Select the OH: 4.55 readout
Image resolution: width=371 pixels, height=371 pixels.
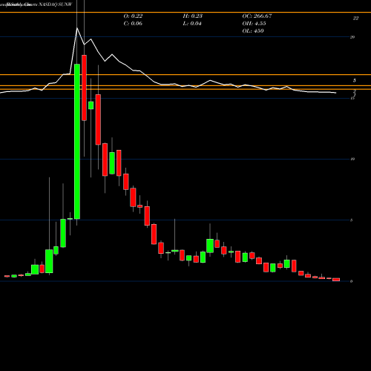254,24
